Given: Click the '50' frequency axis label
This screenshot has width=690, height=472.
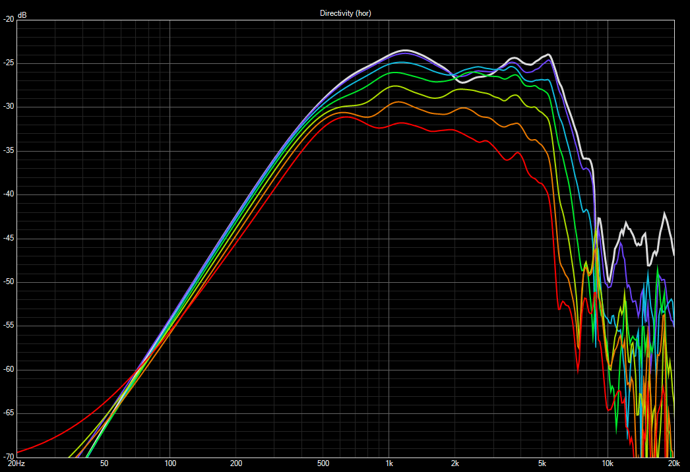Looking at the screenshot, I should 104,463.
